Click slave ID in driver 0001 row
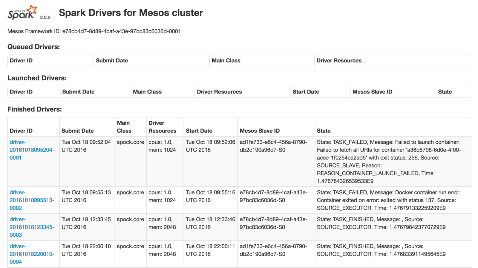 click(273, 146)
